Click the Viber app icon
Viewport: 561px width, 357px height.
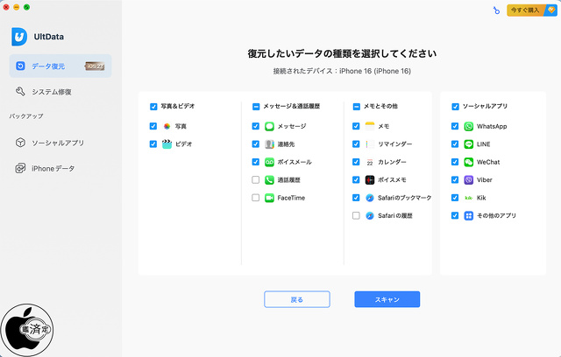coord(469,180)
